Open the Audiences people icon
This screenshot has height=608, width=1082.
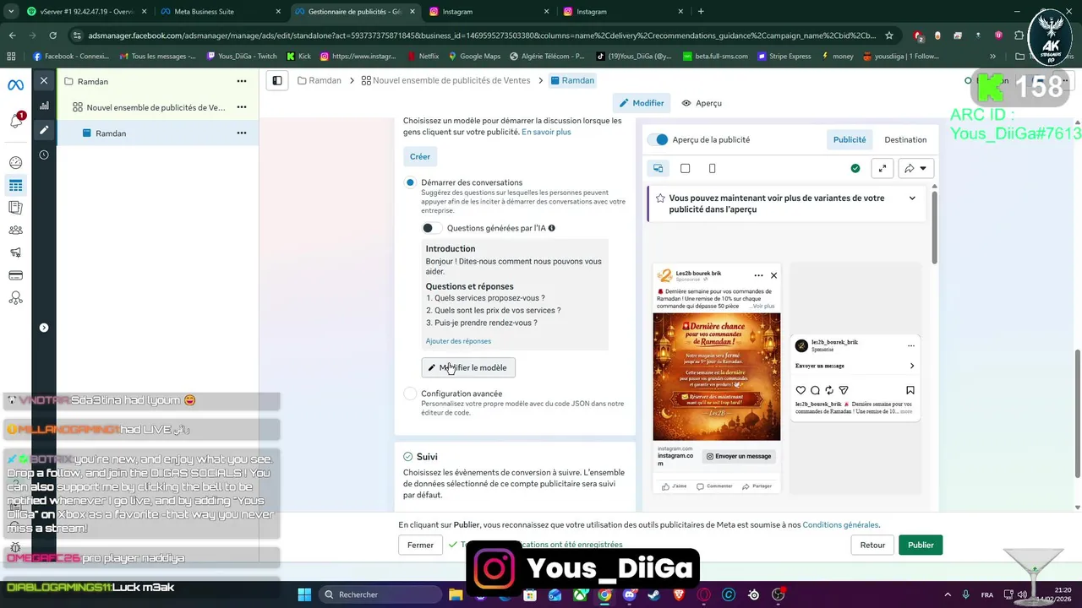pyautogui.click(x=15, y=231)
